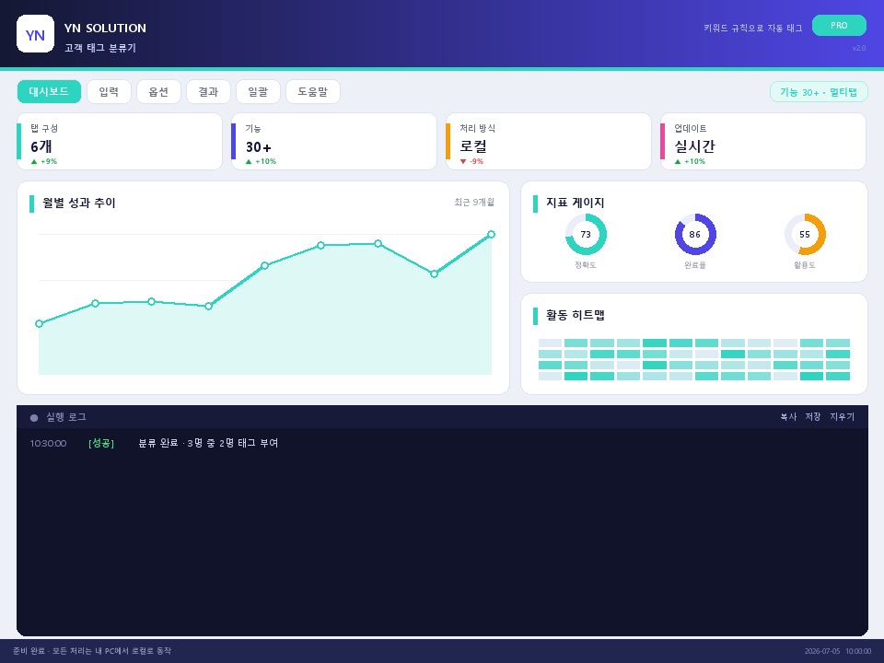Click the 실행 로그 status dot
Screen dimensions: 884x663
point(34,418)
